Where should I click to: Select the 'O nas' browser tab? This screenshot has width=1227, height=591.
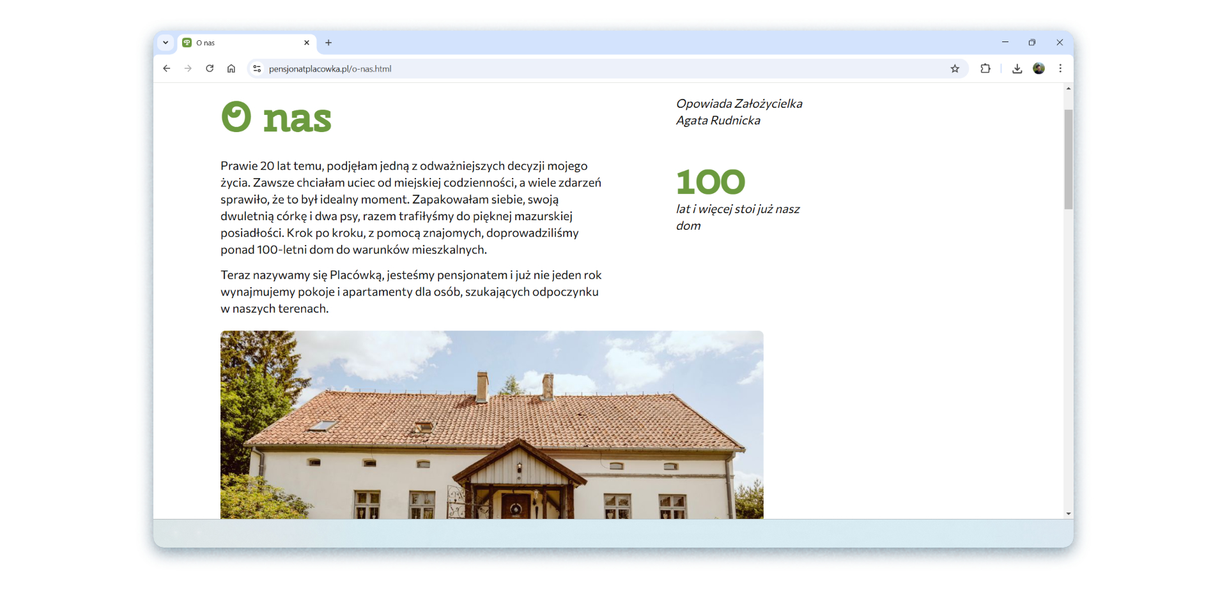pos(247,43)
